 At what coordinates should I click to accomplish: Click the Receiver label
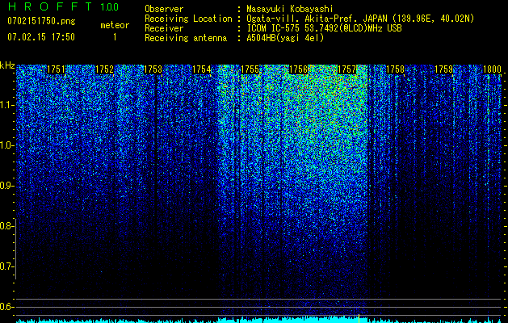point(164,28)
